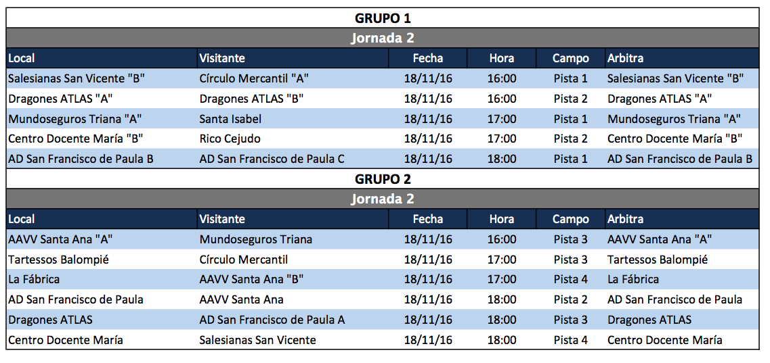Image resolution: width=770 pixels, height=363 pixels.
Task: Click the Visitante column header in Grupo 1
Action: 223,58
